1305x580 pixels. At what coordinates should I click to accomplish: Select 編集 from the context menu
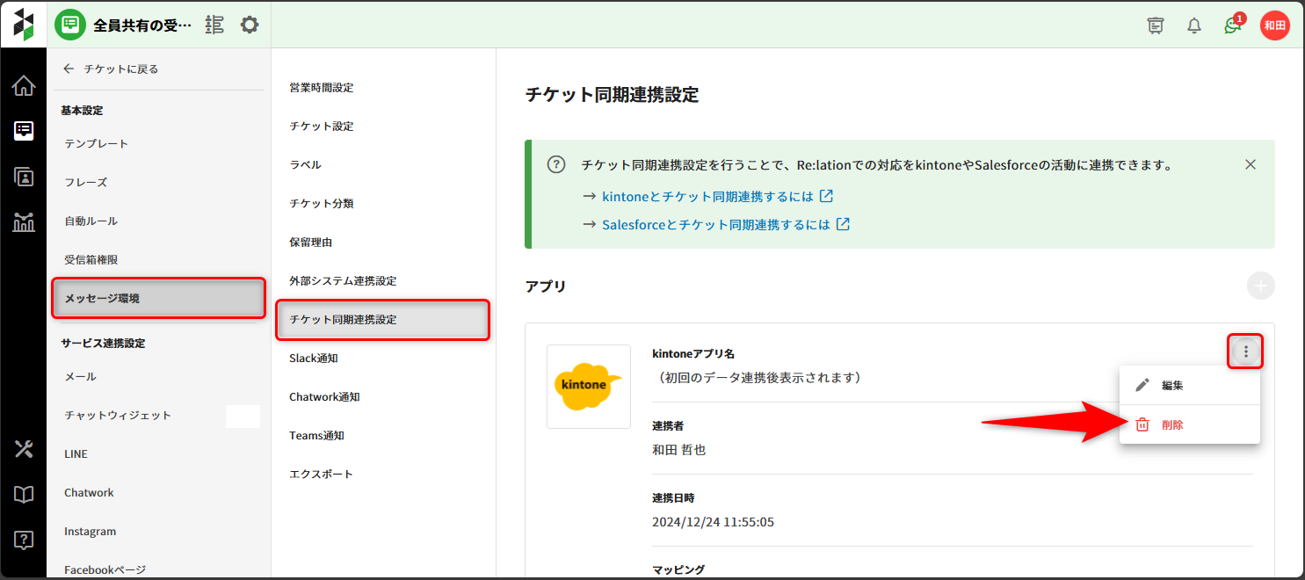pyautogui.click(x=1172, y=386)
